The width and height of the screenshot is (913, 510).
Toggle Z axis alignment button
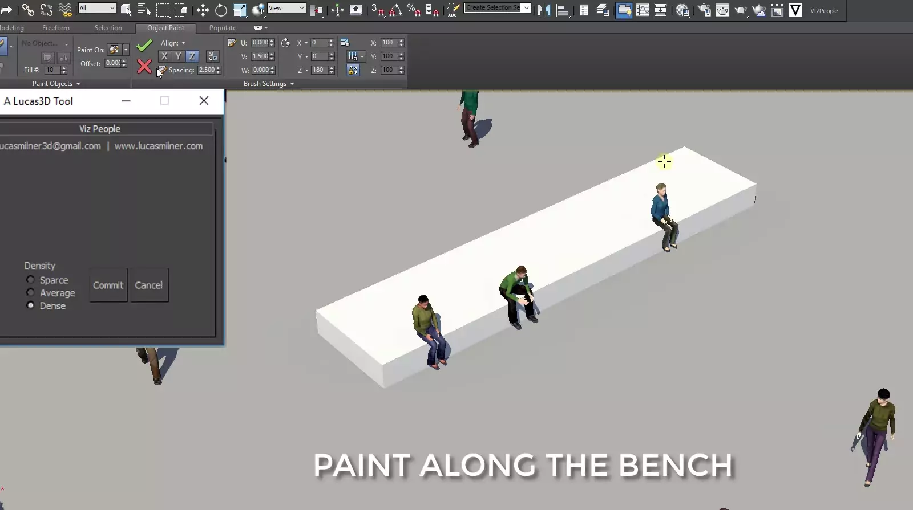[192, 56]
